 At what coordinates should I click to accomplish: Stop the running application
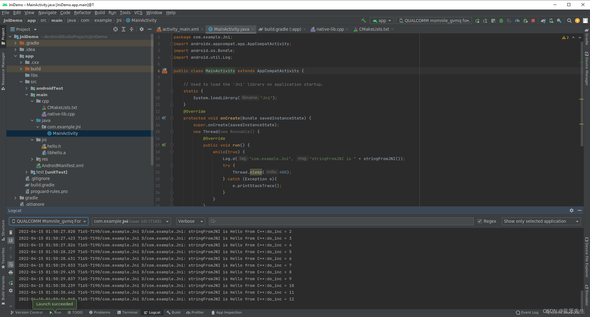[x=533, y=21]
